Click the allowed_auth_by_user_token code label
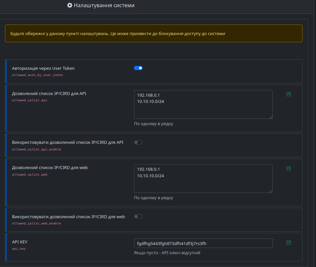 tap(37, 75)
